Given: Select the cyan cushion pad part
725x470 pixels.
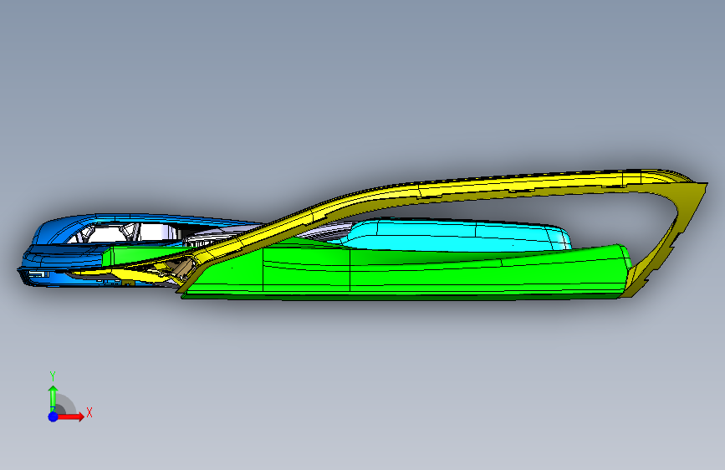Looking at the screenshot, I should 457,236.
